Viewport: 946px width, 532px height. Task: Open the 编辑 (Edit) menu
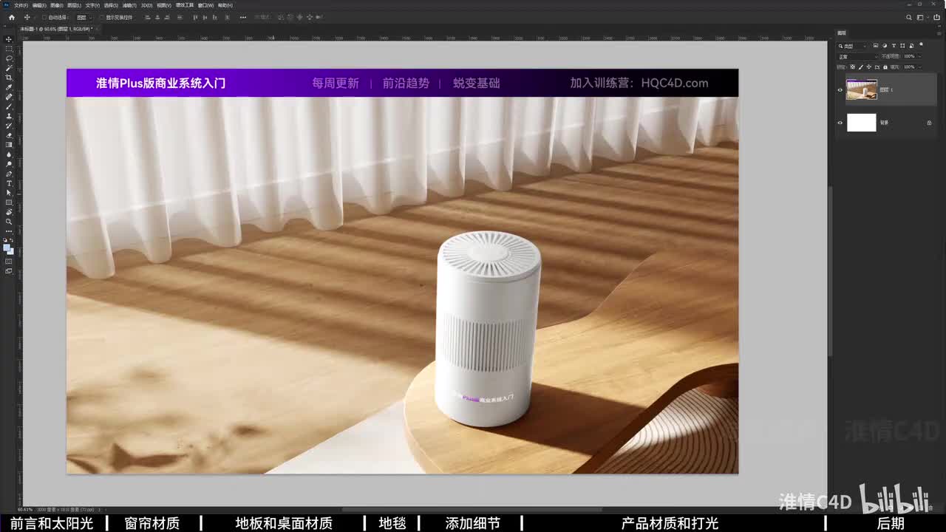tap(39, 5)
